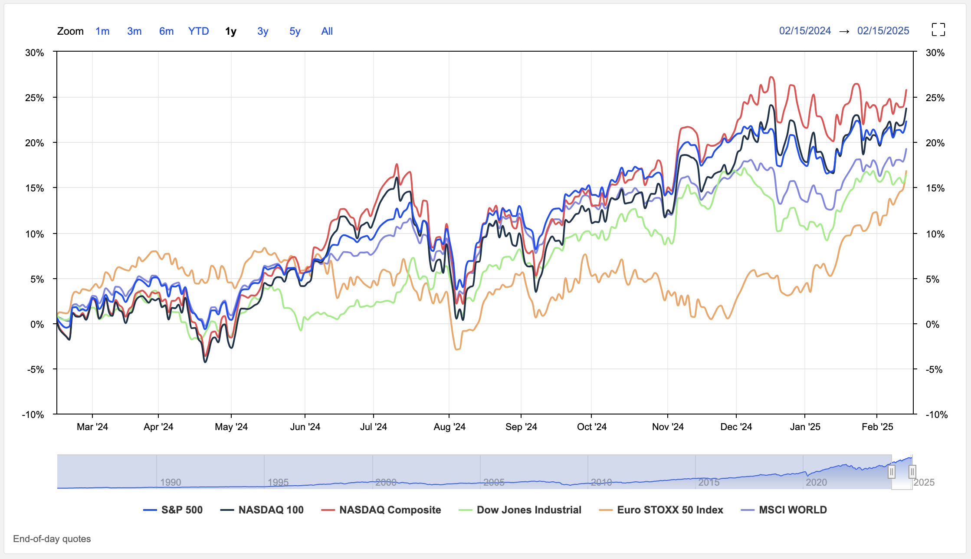Grab the left navigator range handle
Image resolution: width=971 pixels, height=559 pixels.
tap(892, 472)
